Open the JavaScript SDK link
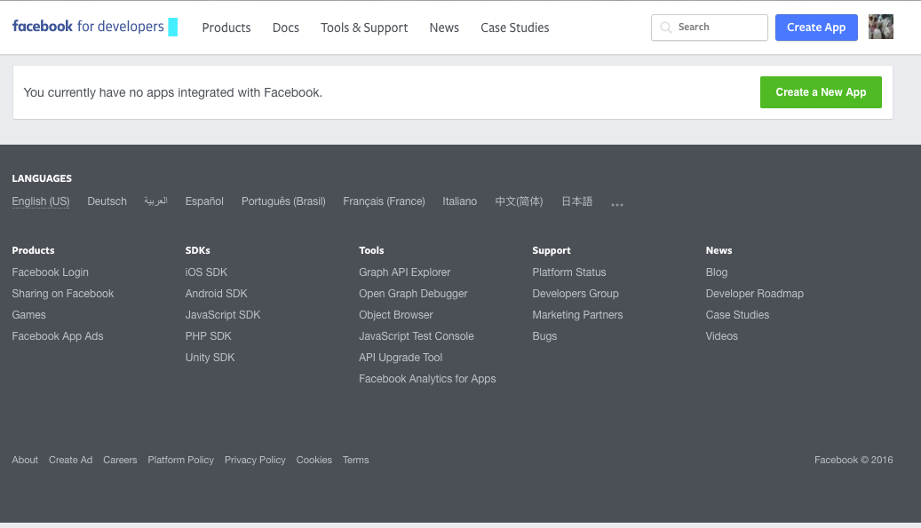921x528 pixels. click(223, 315)
